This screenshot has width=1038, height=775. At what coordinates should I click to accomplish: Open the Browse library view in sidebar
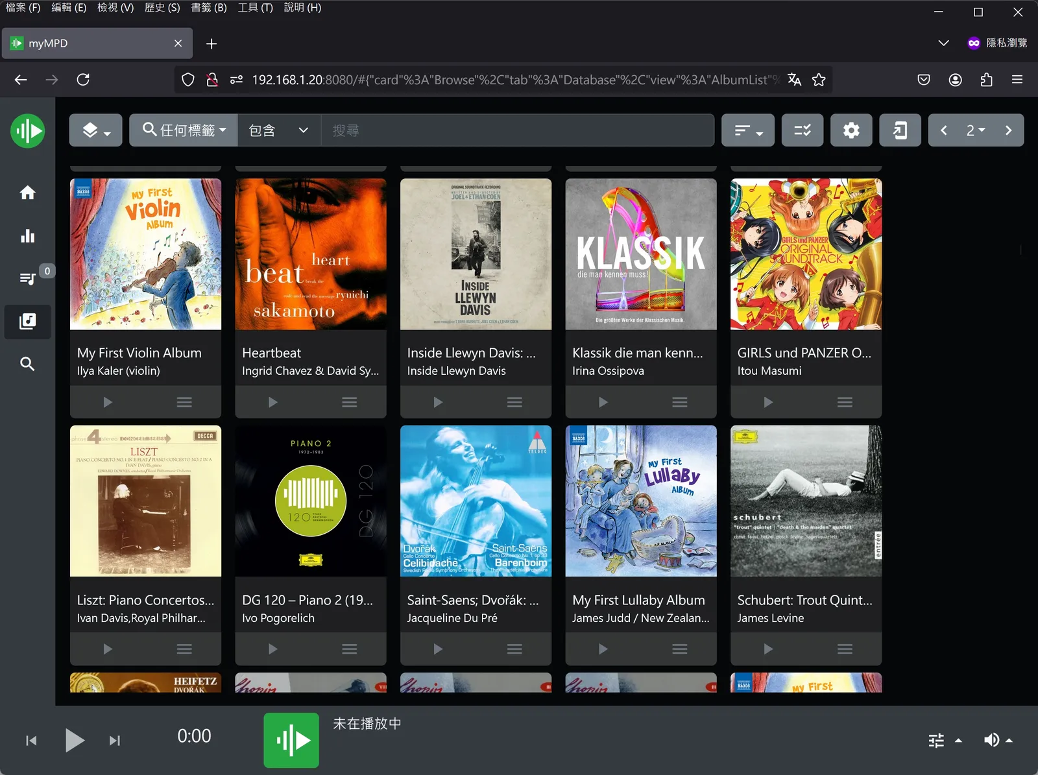(x=27, y=322)
